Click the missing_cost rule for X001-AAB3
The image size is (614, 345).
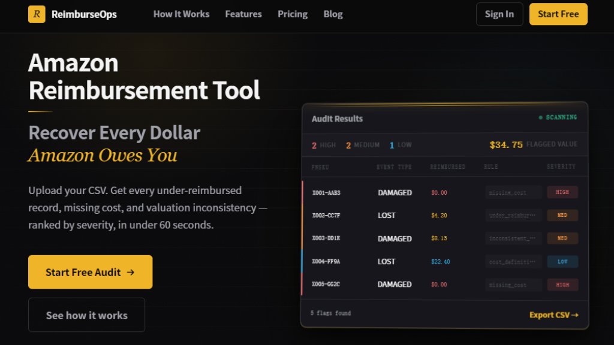(x=513, y=192)
